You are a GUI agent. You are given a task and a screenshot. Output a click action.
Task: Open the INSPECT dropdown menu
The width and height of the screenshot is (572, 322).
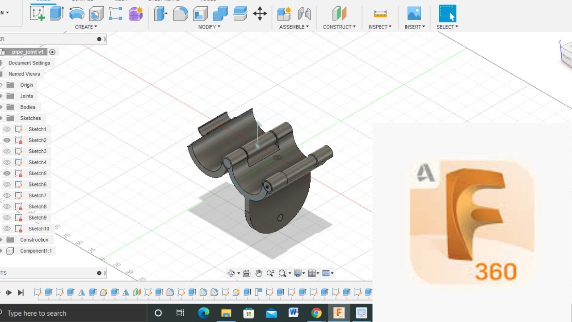[380, 27]
